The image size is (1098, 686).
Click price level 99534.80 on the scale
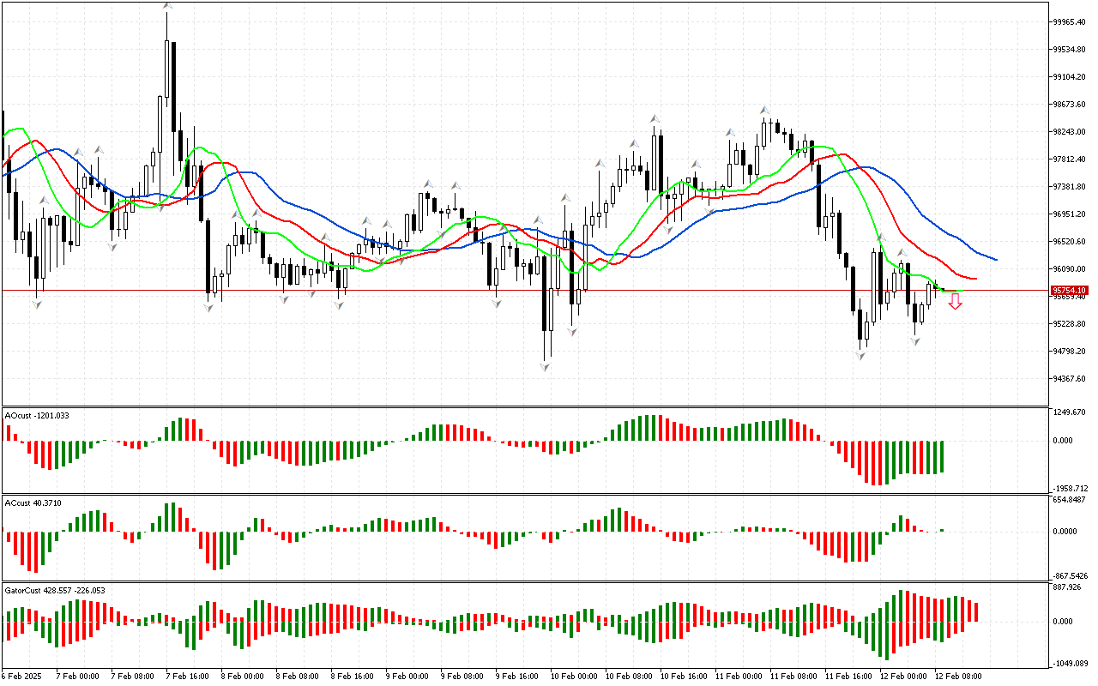pos(1071,50)
